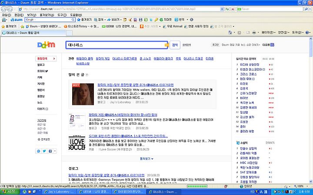Click the green refresh arrows icon
This screenshot has width=313, height=195.
click(227, 9)
